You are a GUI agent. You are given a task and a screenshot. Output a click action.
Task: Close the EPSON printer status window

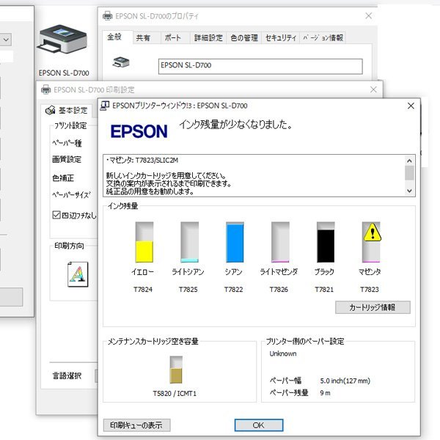[411, 106]
